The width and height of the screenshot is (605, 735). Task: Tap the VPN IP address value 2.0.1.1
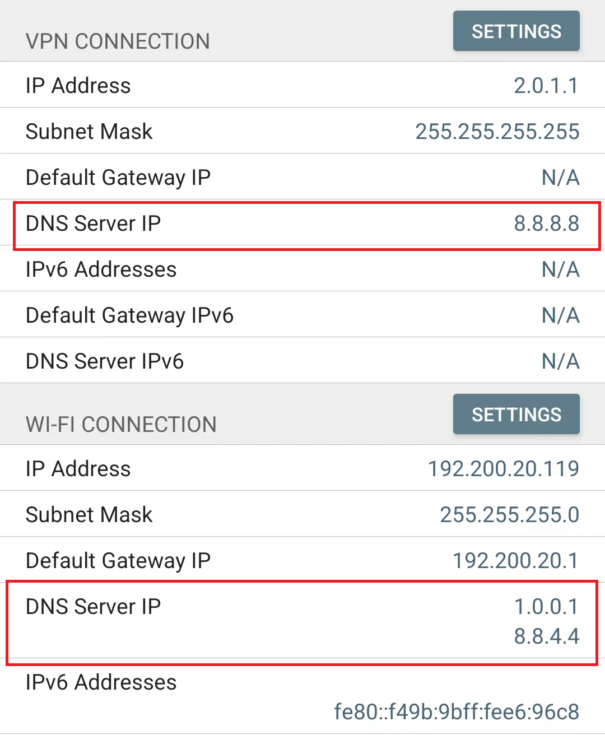[546, 86]
